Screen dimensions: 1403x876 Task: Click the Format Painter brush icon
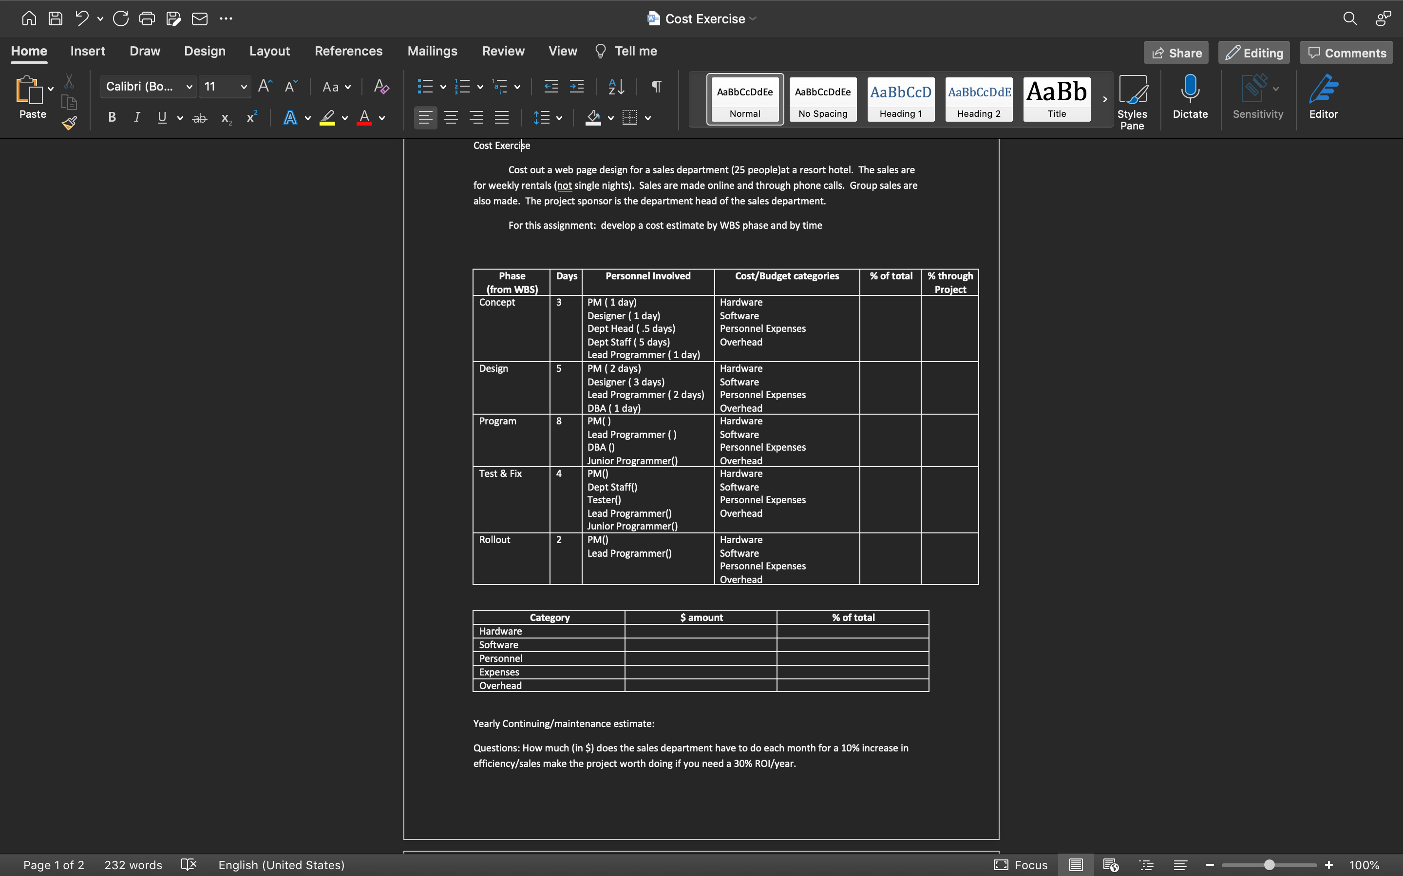pos(70,123)
